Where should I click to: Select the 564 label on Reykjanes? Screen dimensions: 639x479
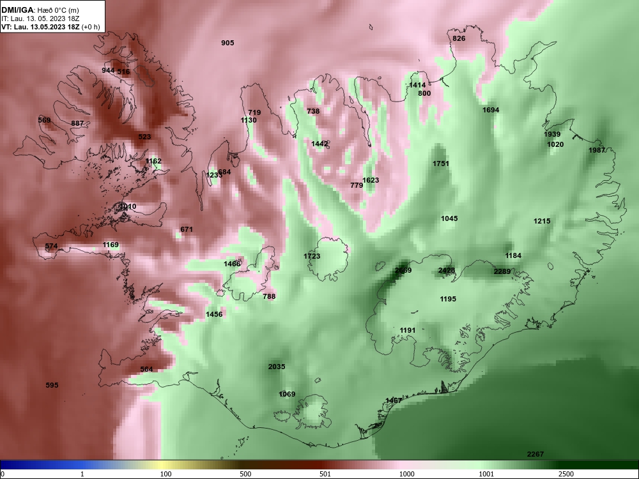tap(146, 369)
